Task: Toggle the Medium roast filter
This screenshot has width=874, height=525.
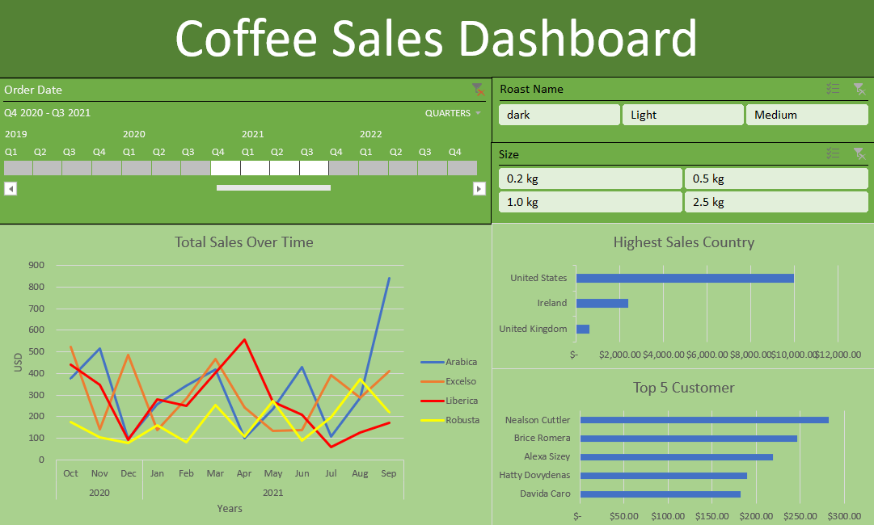Action: (x=806, y=115)
